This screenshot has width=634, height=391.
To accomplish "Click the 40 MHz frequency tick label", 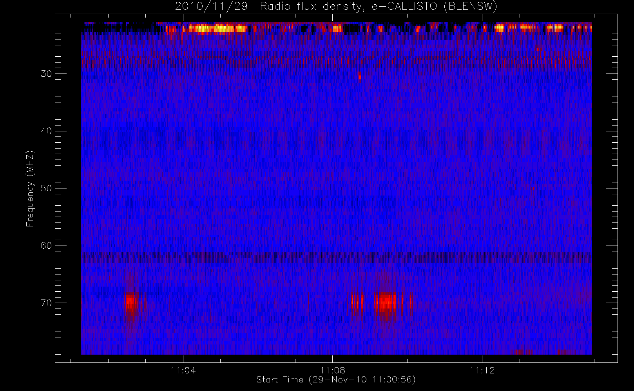I will [x=46, y=131].
